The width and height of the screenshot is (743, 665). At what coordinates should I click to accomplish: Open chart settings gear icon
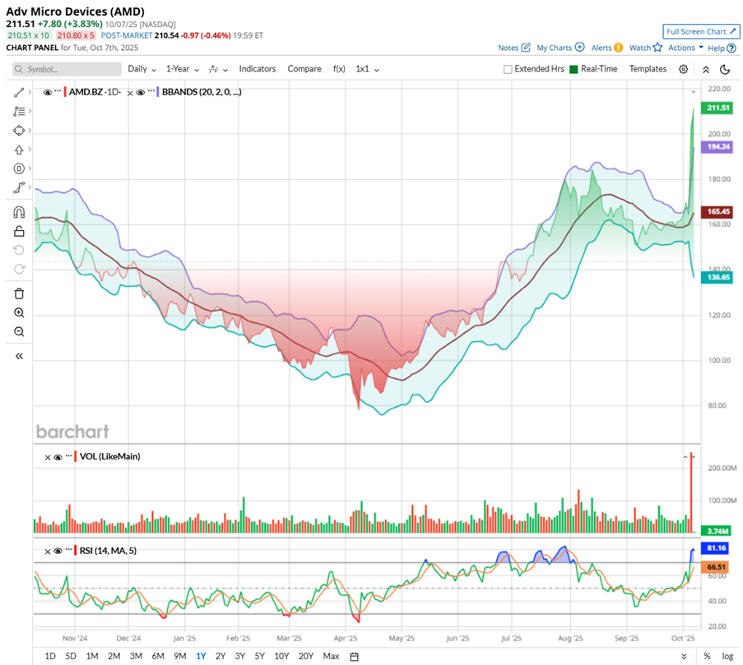point(683,69)
